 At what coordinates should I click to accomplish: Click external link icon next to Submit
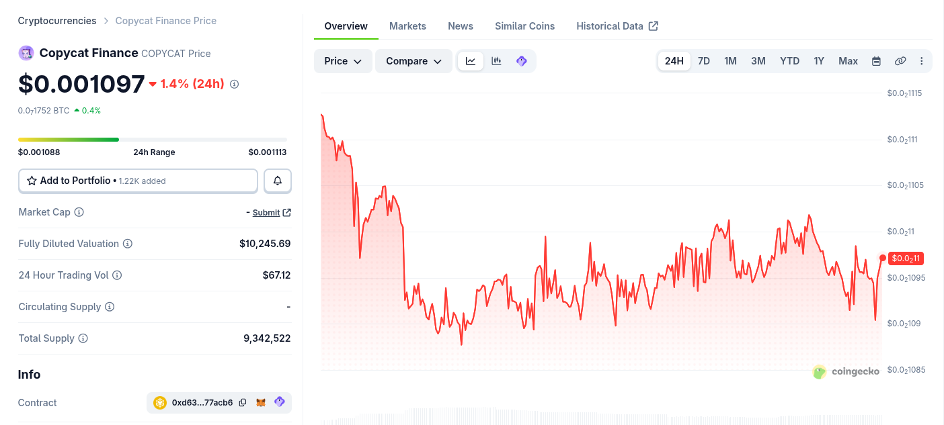click(x=287, y=212)
